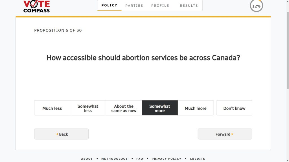Open the Parties tab
The height and width of the screenshot is (162, 289).
[134, 5]
